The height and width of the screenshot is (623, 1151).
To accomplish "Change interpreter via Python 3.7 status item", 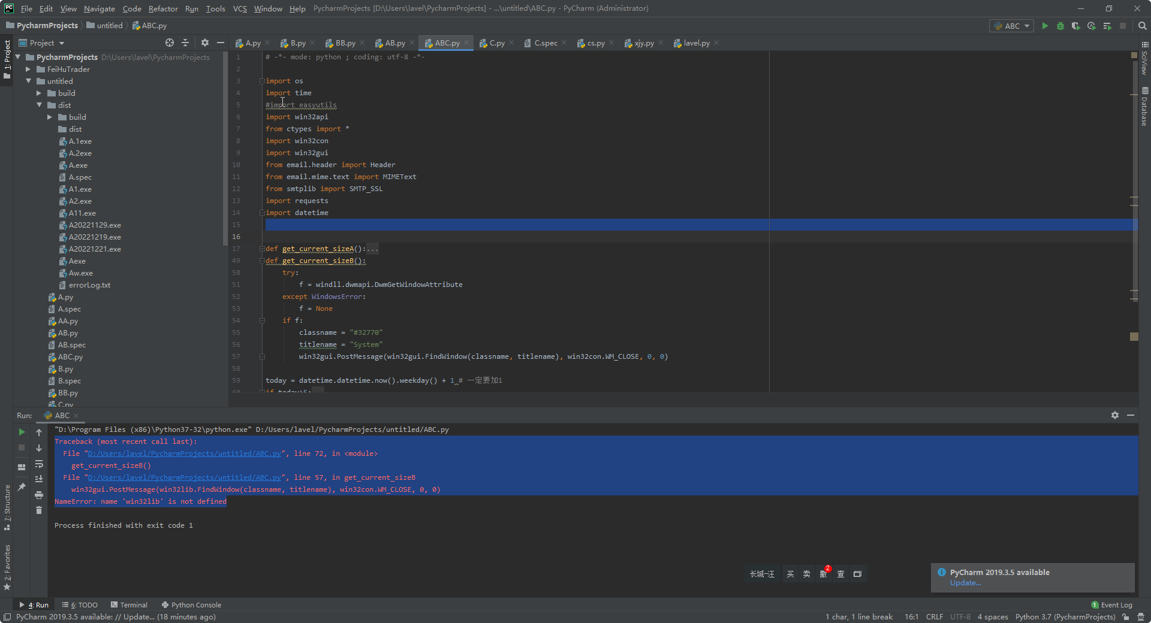I will coord(1065,617).
